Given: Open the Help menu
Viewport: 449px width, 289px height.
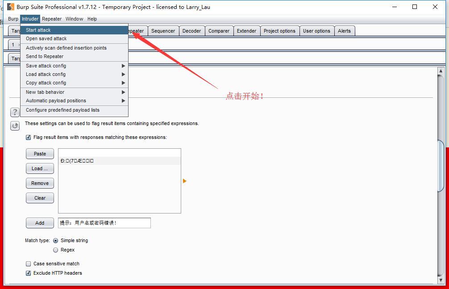Looking at the screenshot, I should [x=92, y=19].
